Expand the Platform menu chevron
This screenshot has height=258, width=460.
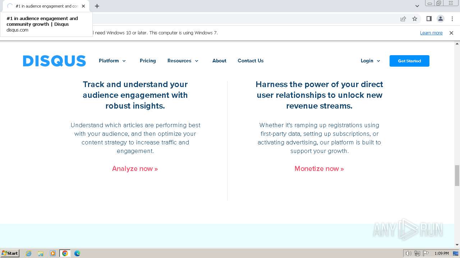[124, 61]
